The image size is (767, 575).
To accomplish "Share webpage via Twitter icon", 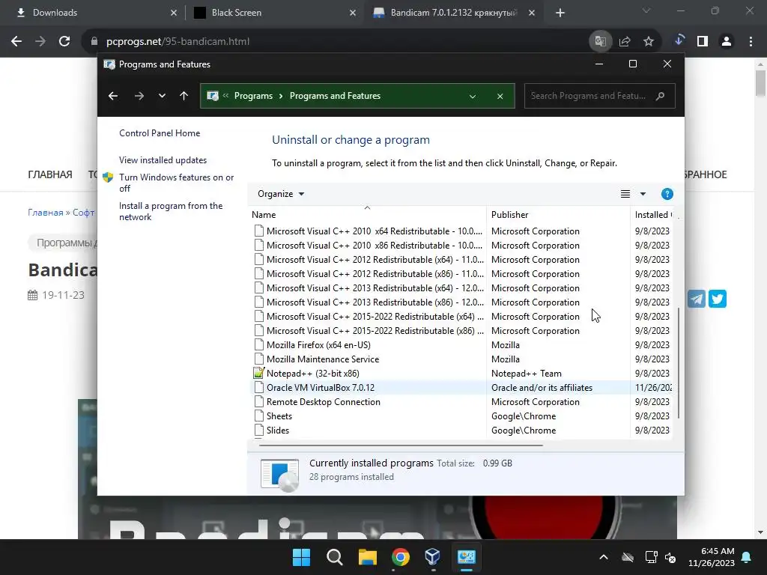I will click(x=717, y=299).
